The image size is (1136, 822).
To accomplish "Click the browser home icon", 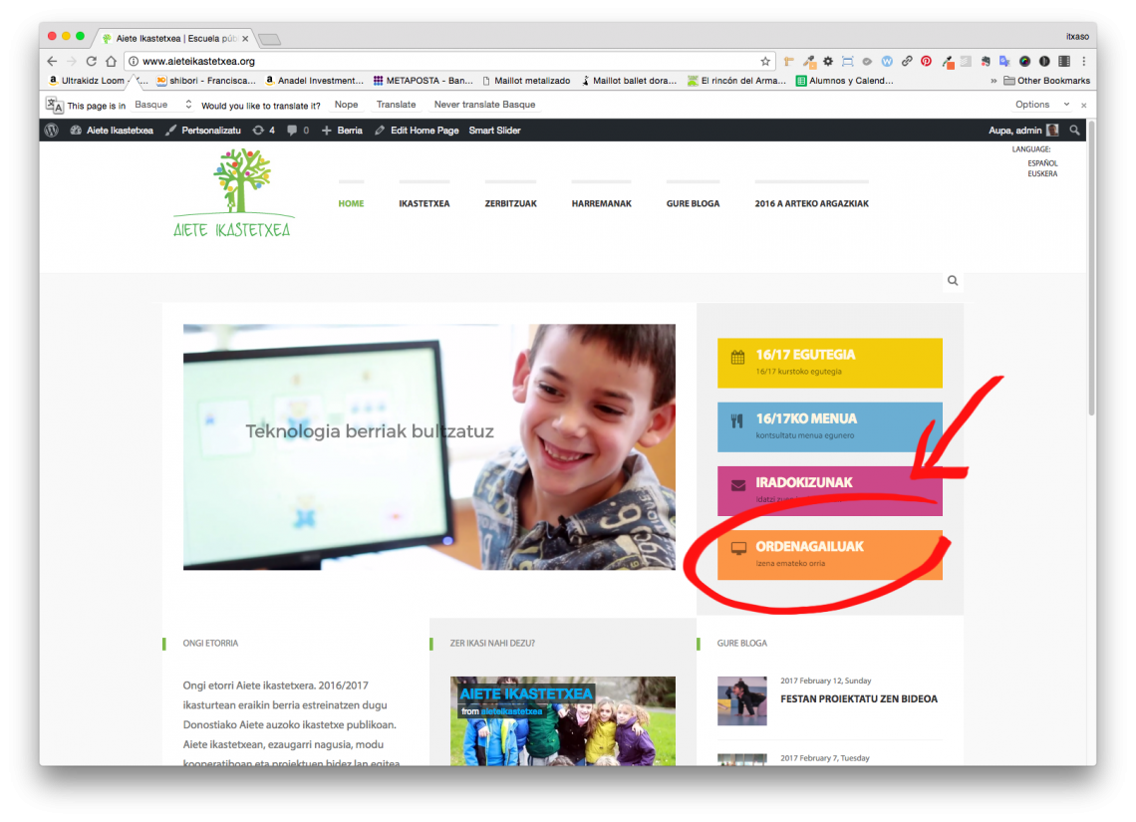I will (111, 62).
